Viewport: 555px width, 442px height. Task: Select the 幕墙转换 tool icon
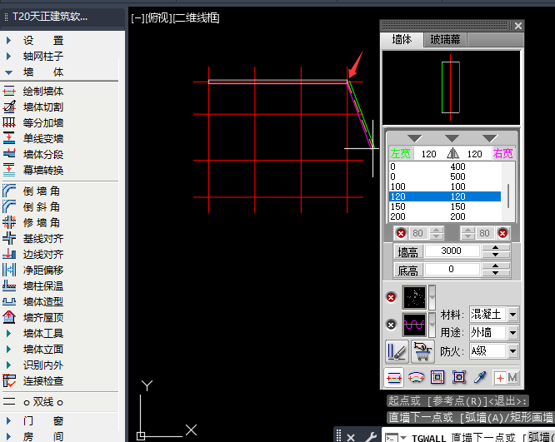pyautogui.click(x=9, y=170)
